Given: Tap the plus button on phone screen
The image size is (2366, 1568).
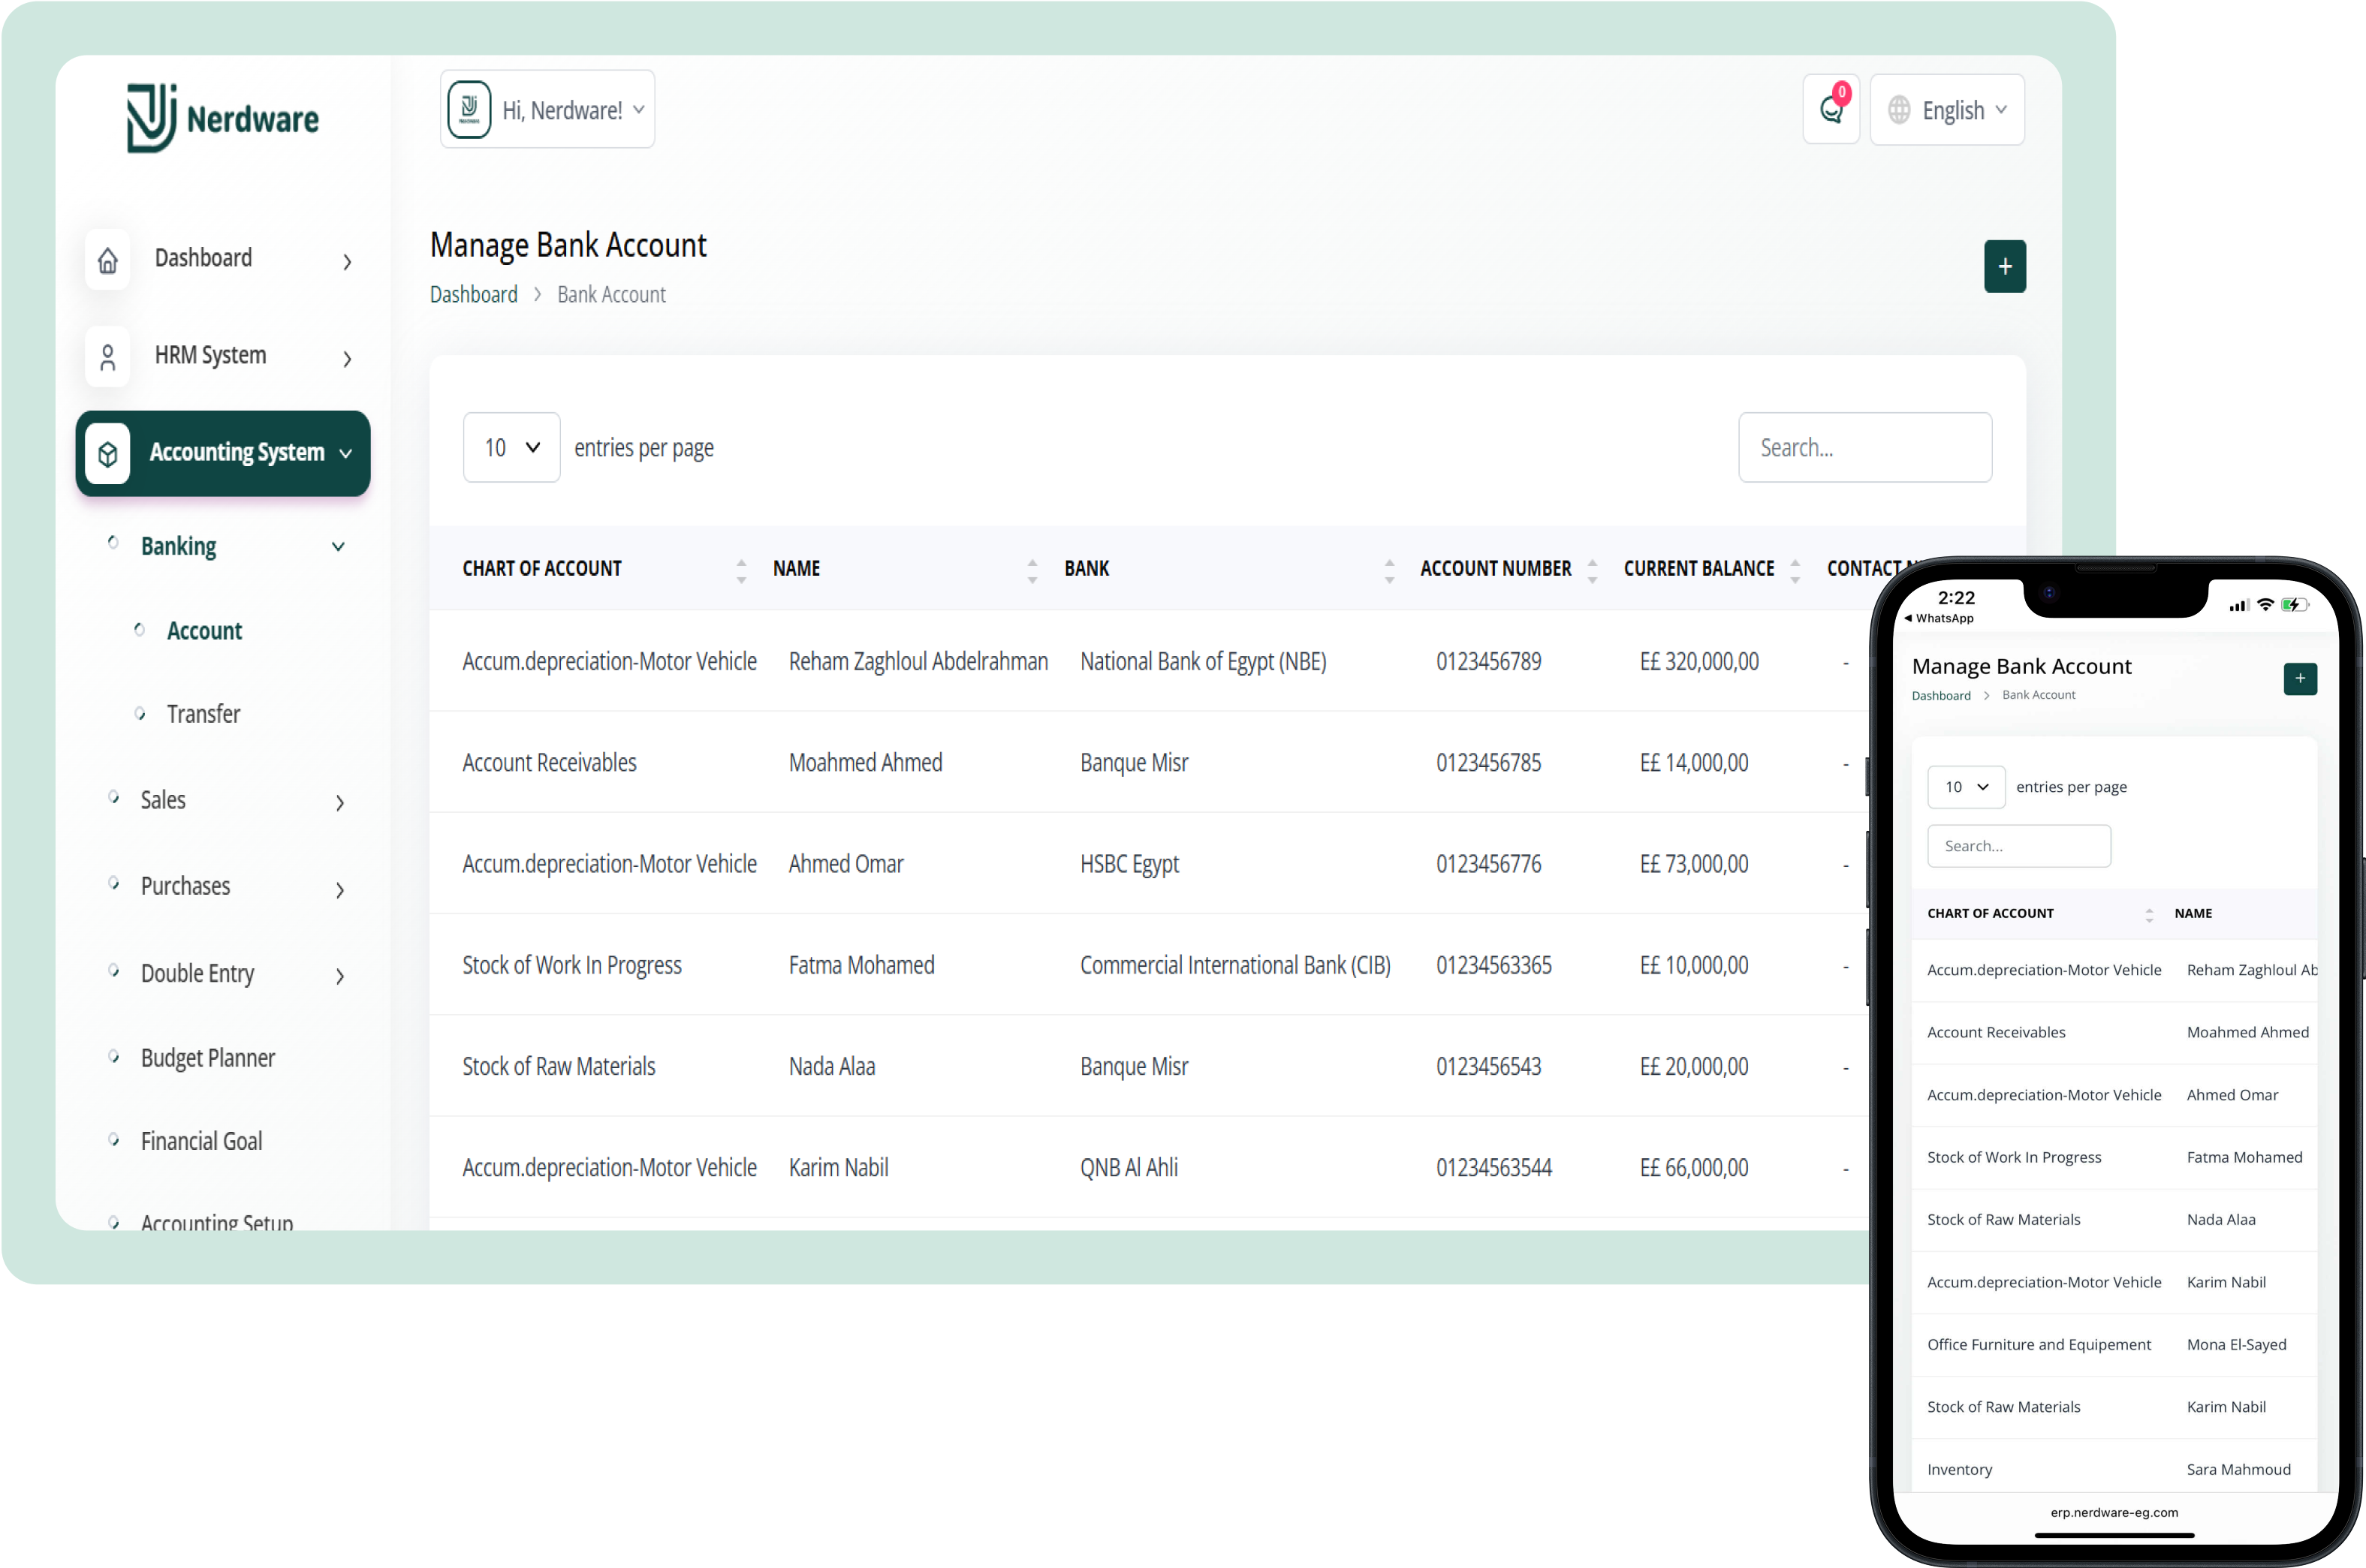Looking at the screenshot, I should pyautogui.click(x=2300, y=679).
